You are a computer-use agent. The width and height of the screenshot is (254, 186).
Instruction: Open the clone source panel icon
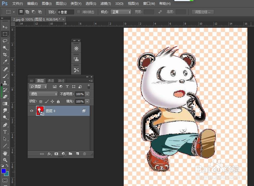tap(76, 59)
